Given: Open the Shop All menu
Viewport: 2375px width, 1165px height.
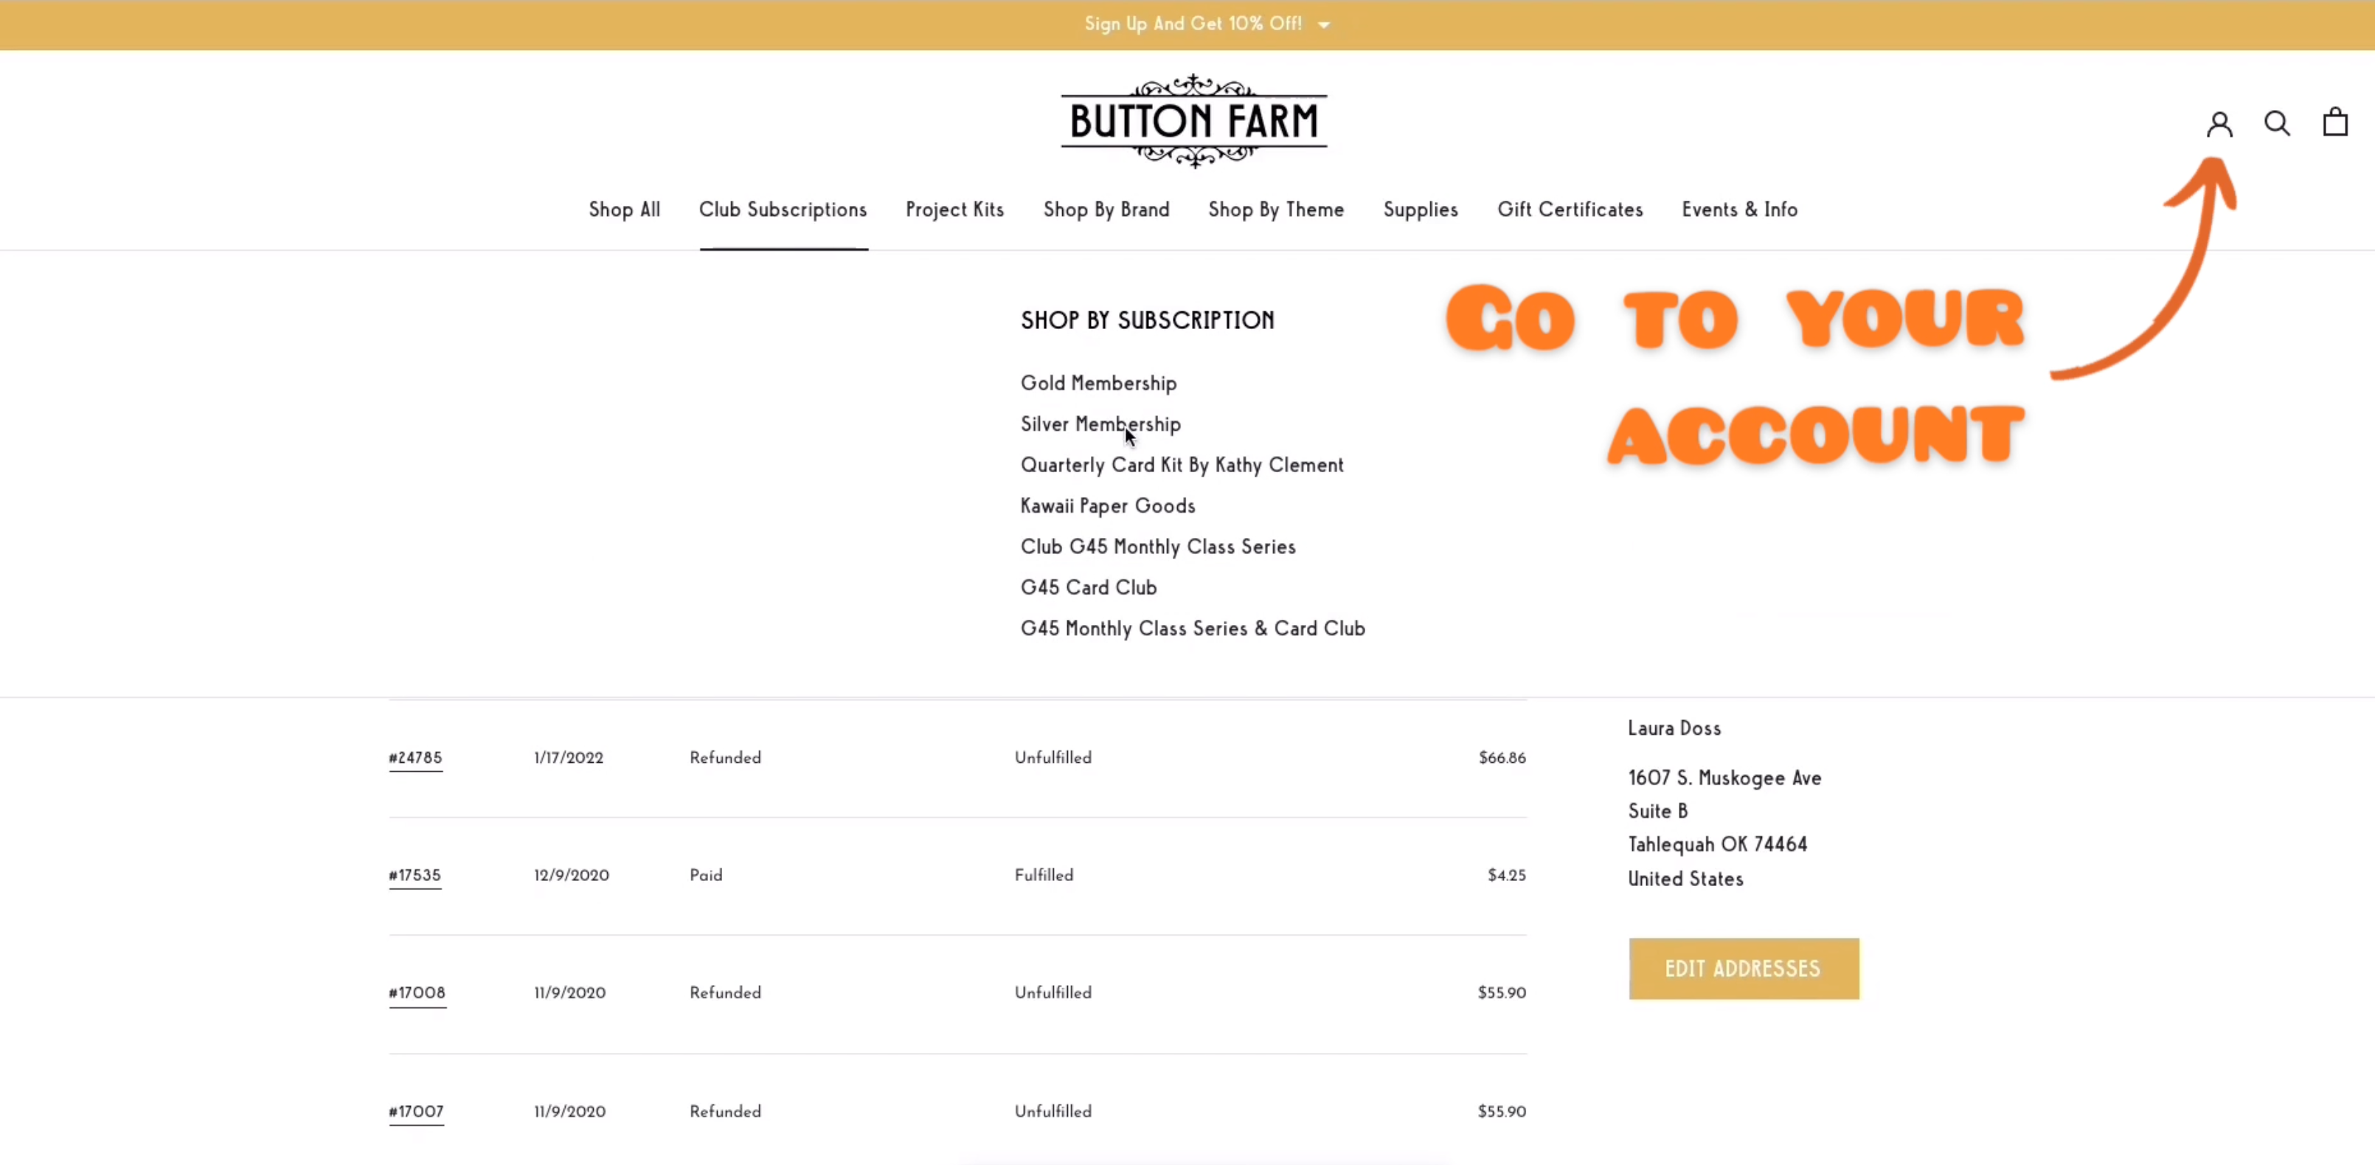Looking at the screenshot, I should pyautogui.click(x=624, y=210).
